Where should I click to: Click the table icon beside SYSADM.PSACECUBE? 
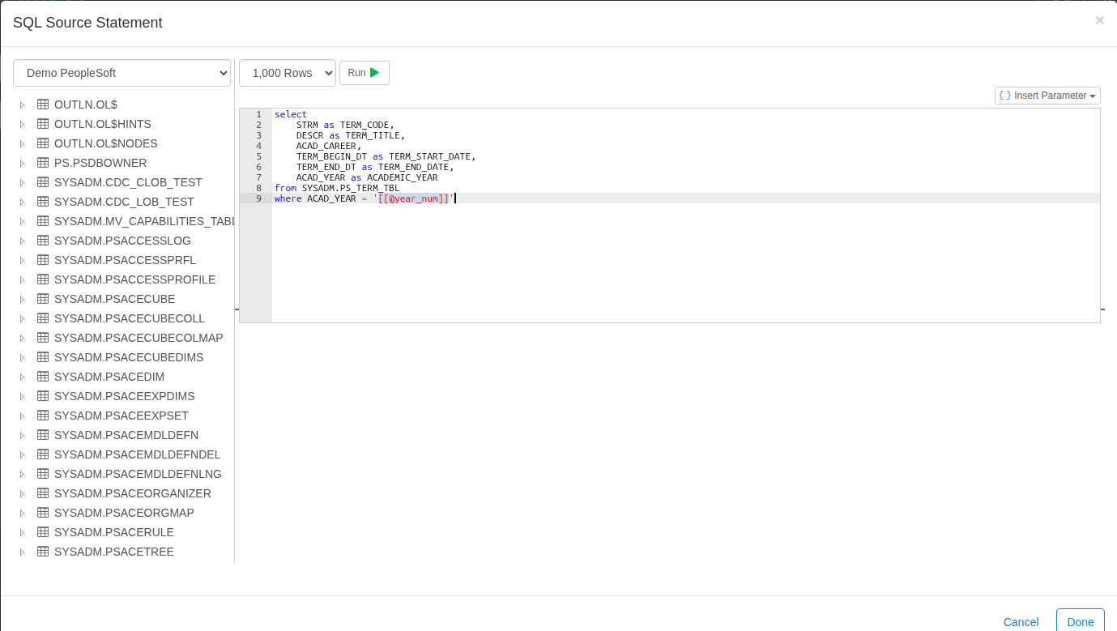tap(43, 299)
